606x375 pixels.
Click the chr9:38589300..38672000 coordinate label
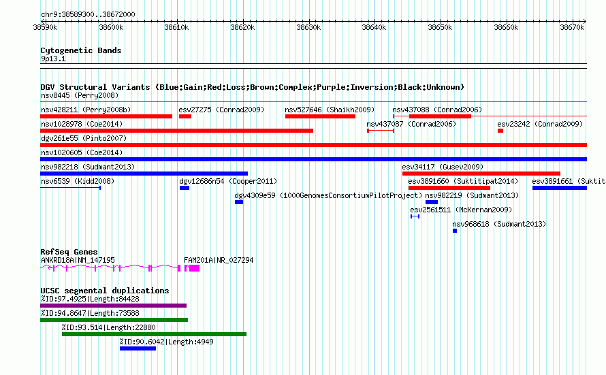tap(88, 14)
